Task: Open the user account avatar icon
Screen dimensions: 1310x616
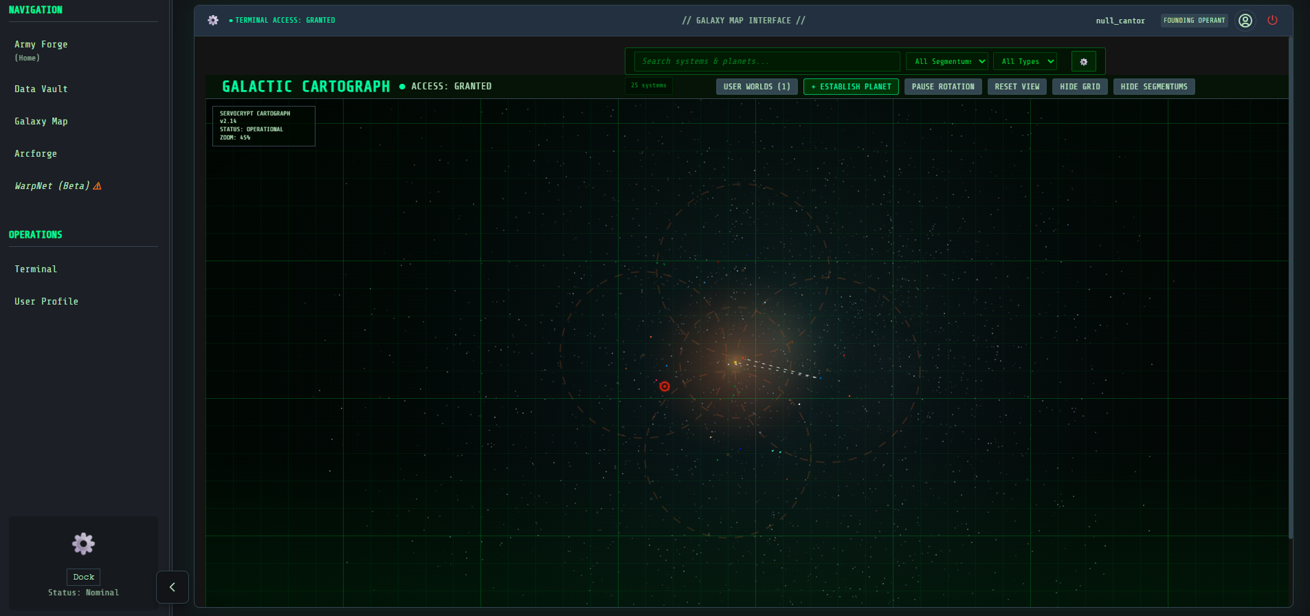Action: (x=1245, y=21)
